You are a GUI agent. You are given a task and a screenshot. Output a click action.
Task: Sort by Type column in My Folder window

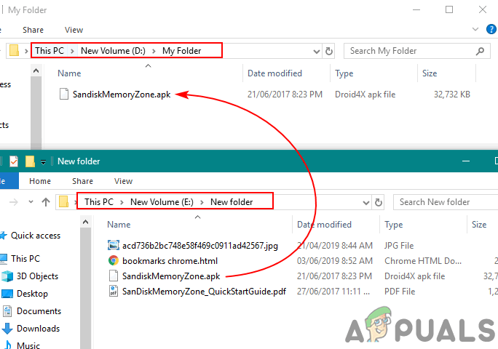(x=344, y=73)
